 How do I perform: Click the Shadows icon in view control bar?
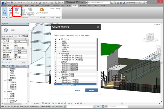[53, 104]
